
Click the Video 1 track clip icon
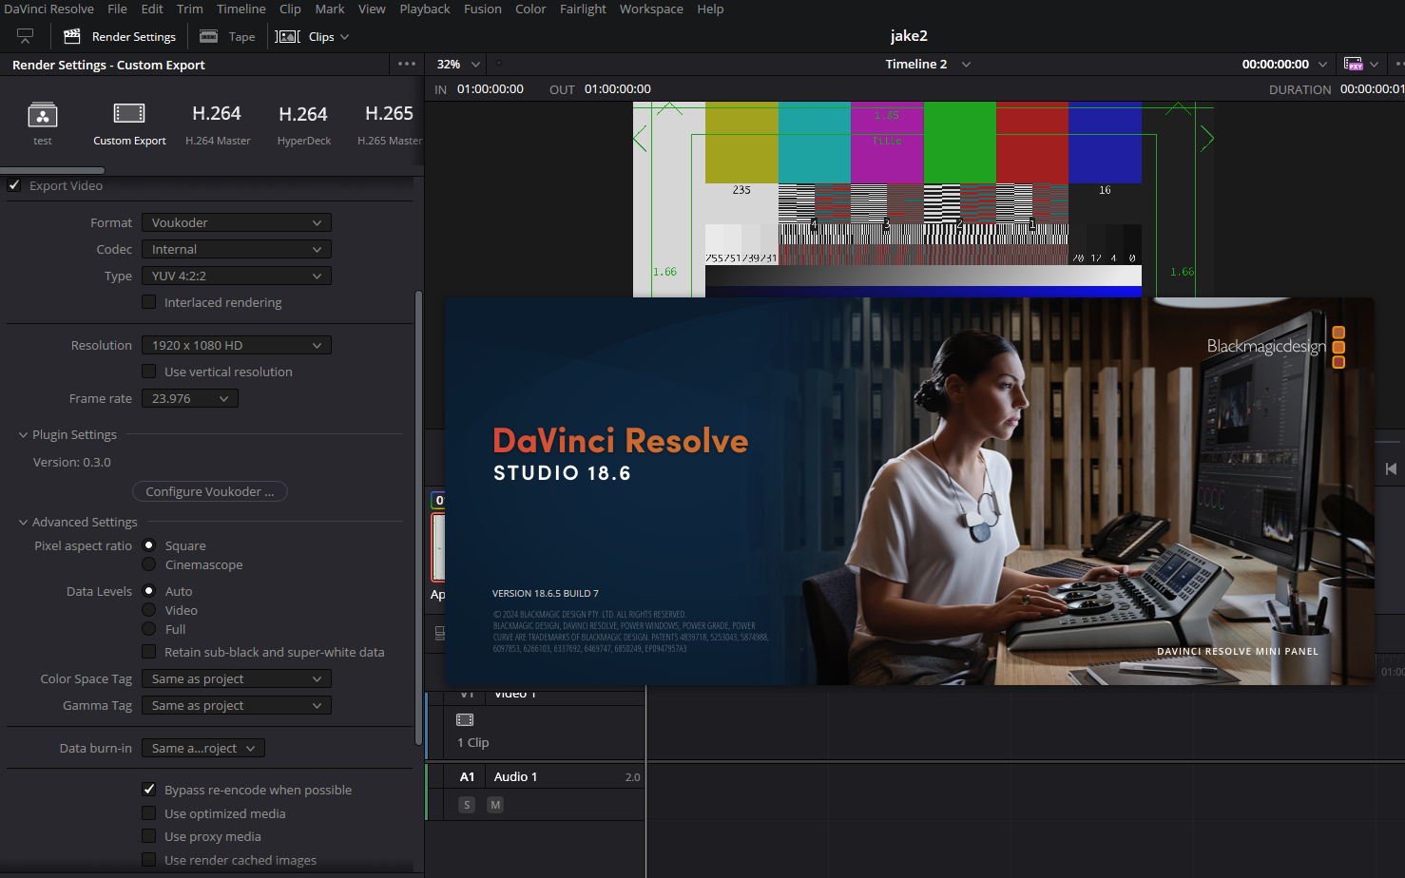coord(465,719)
